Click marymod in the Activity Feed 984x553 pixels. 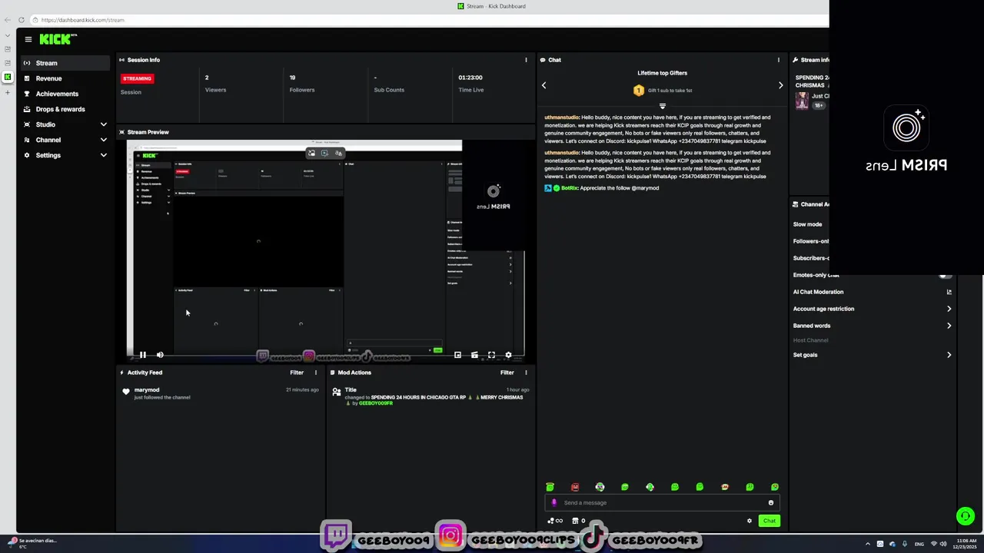(147, 390)
